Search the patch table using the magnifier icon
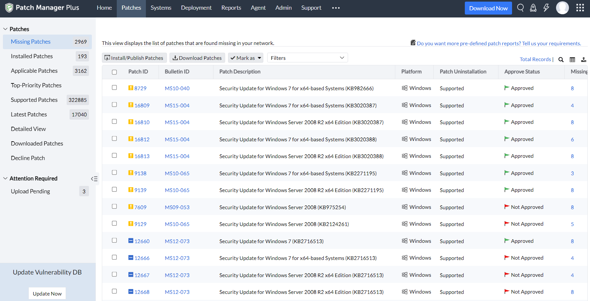The height and width of the screenshot is (301, 590). 561,59
